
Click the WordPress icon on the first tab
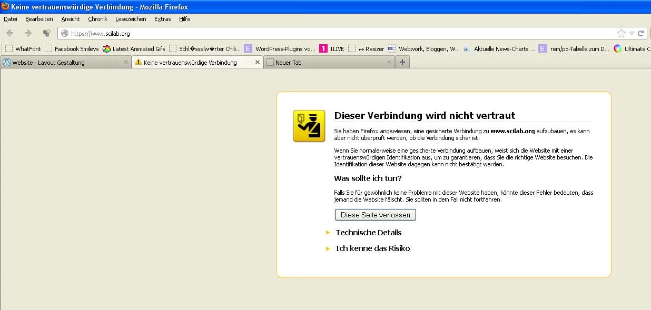7,62
